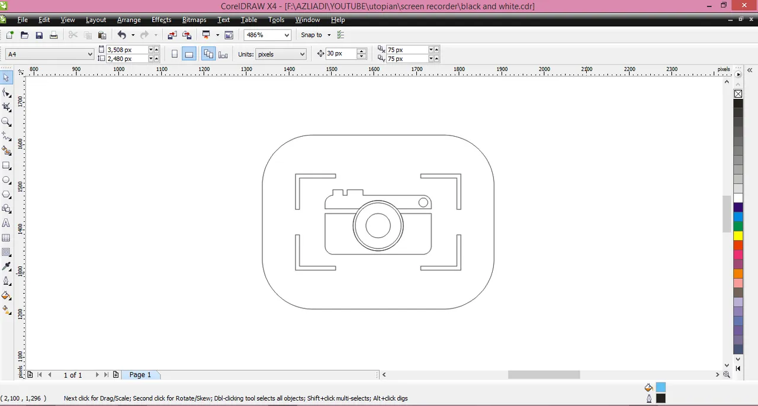Select the Polygon tool
This screenshot has height=406, width=758.
pyautogui.click(x=7, y=194)
